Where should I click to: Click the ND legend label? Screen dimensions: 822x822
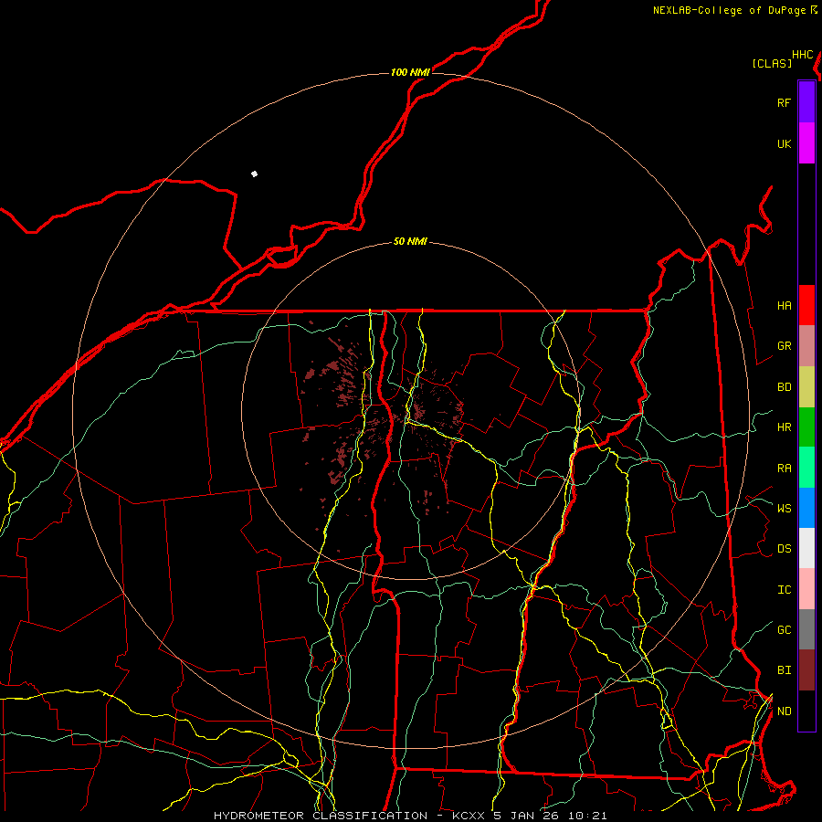coord(784,711)
